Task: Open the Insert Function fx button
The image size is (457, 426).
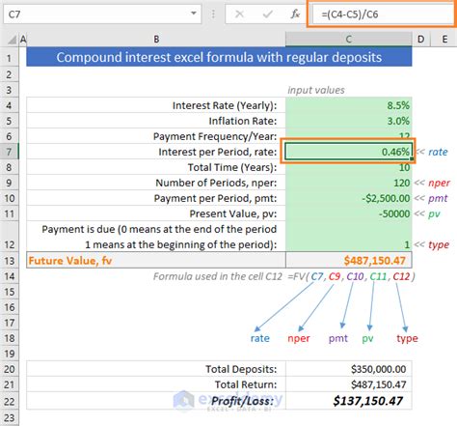Action: 295,14
